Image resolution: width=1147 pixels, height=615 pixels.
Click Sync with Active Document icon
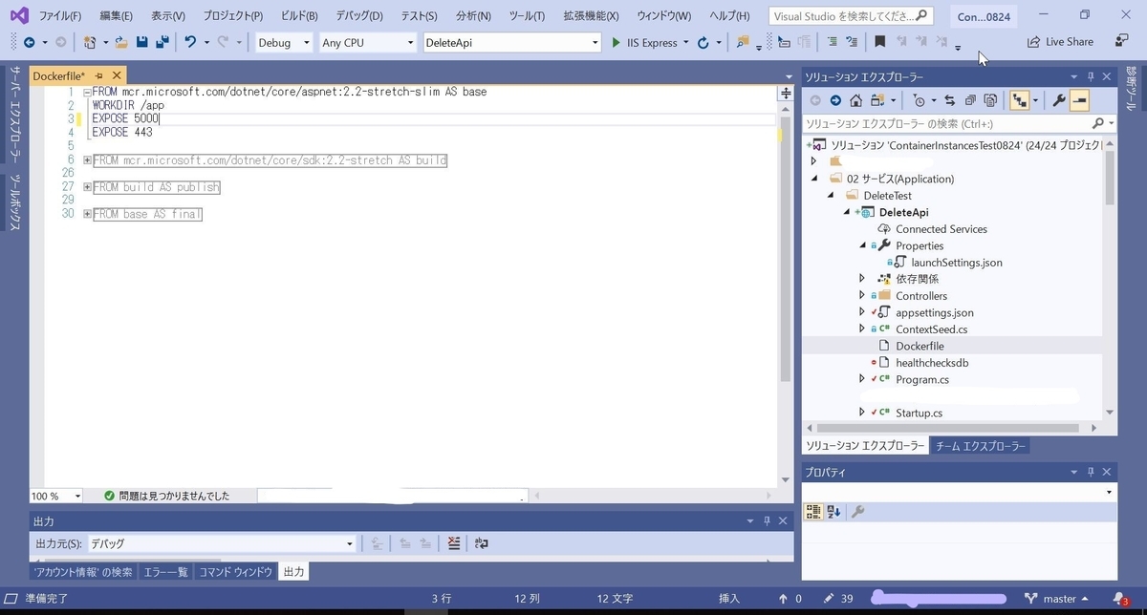[950, 100]
